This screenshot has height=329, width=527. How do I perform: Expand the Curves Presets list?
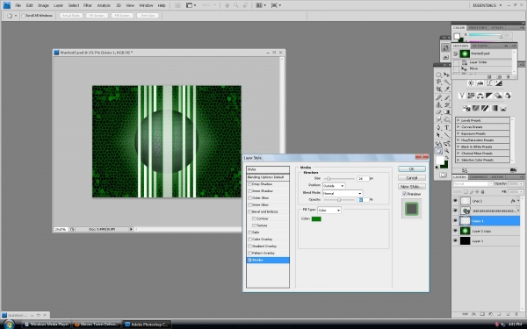(x=458, y=127)
